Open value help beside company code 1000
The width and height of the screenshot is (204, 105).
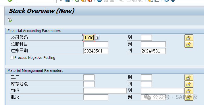coord(97,38)
